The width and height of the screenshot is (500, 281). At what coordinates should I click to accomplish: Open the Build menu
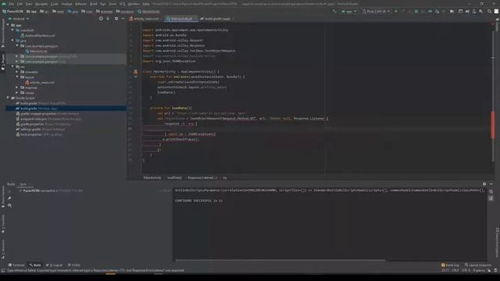(x=94, y=4)
